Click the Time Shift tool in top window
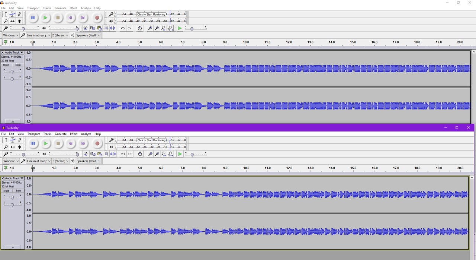 (12, 21)
